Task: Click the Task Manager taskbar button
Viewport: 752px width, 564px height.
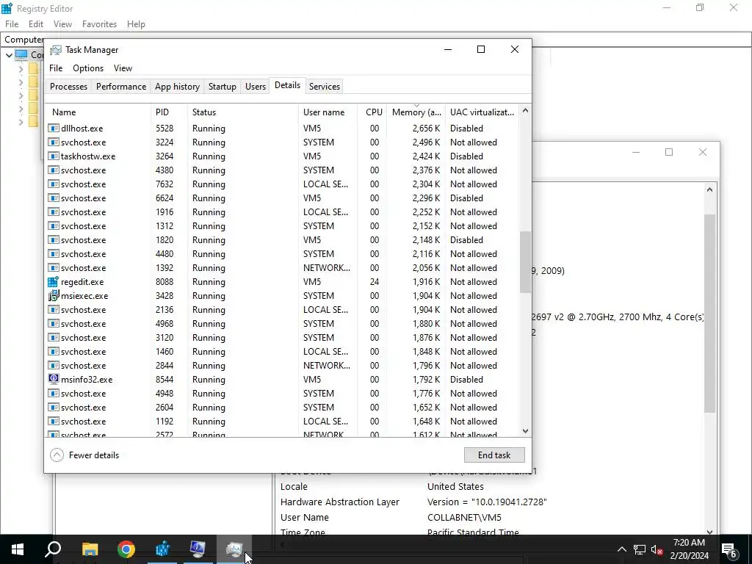Action: click(x=234, y=549)
